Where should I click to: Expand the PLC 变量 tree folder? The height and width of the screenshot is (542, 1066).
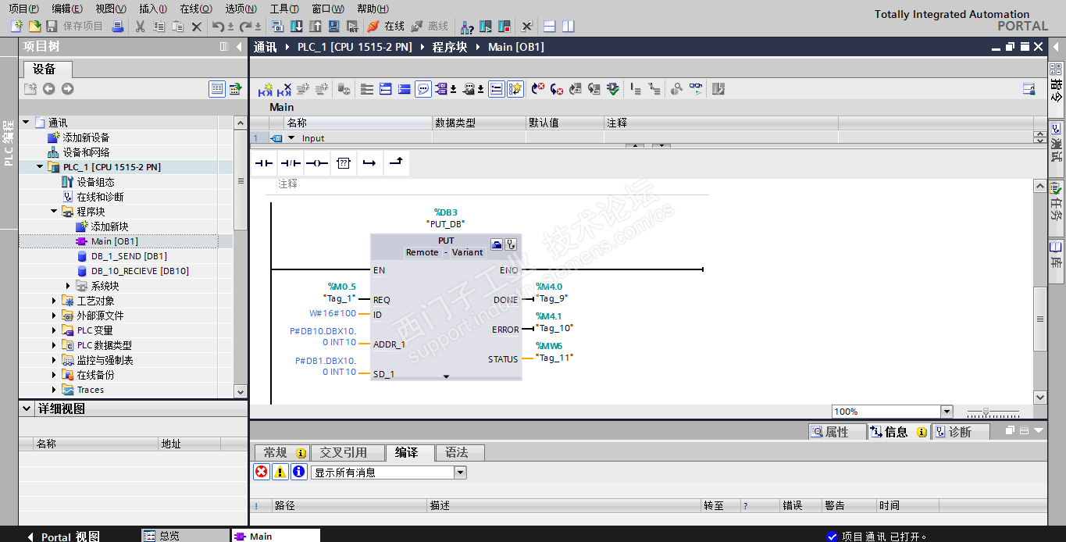pyautogui.click(x=55, y=330)
